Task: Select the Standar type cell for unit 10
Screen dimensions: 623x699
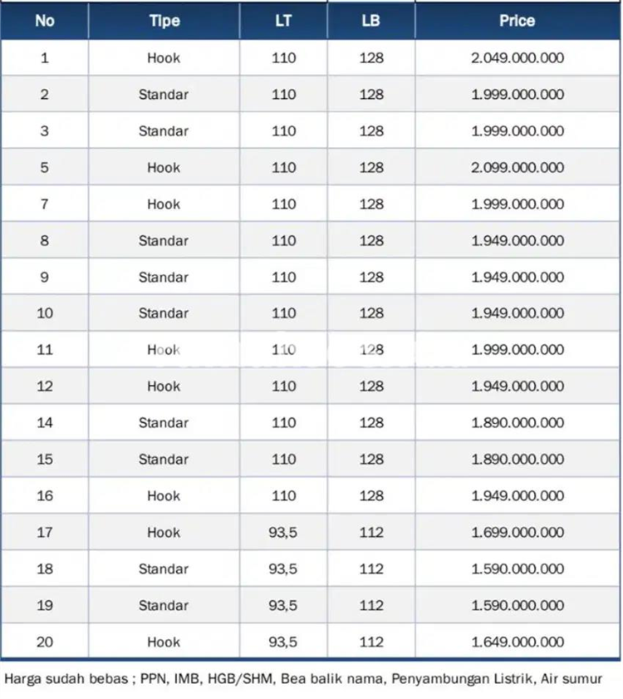Action: pos(164,313)
